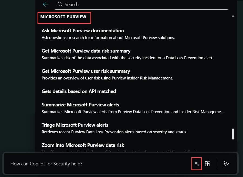Select Get Microsoft Purview data risk summary

click(86, 51)
